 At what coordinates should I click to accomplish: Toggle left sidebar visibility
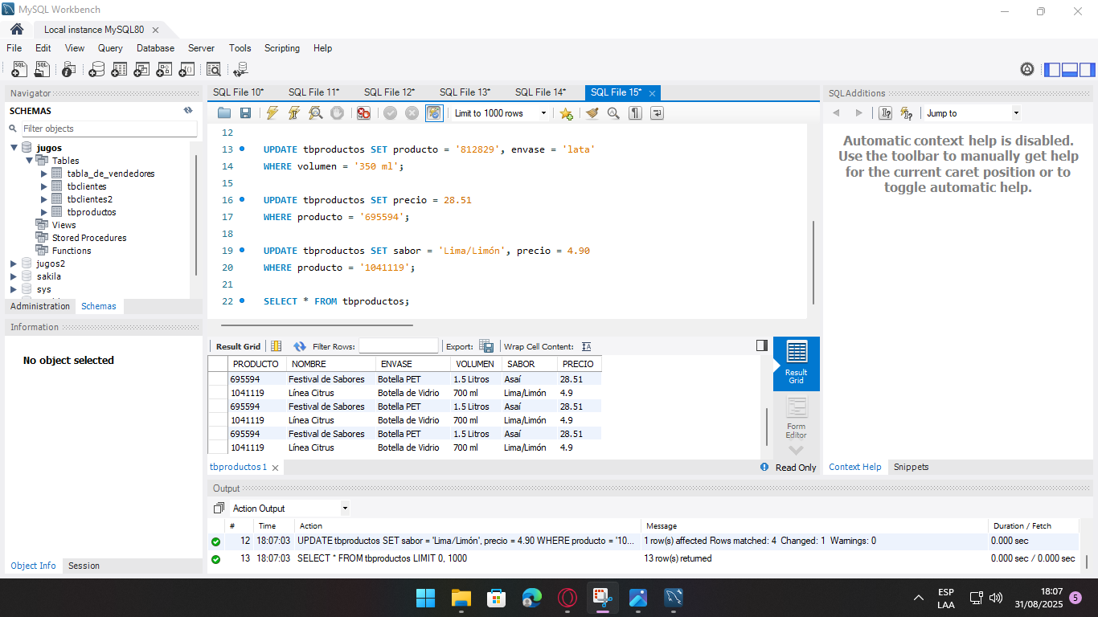point(1052,69)
